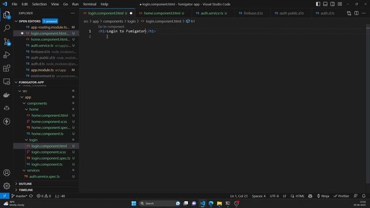
Task: Open the Explorer view in activity bar
Action: click(6, 15)
